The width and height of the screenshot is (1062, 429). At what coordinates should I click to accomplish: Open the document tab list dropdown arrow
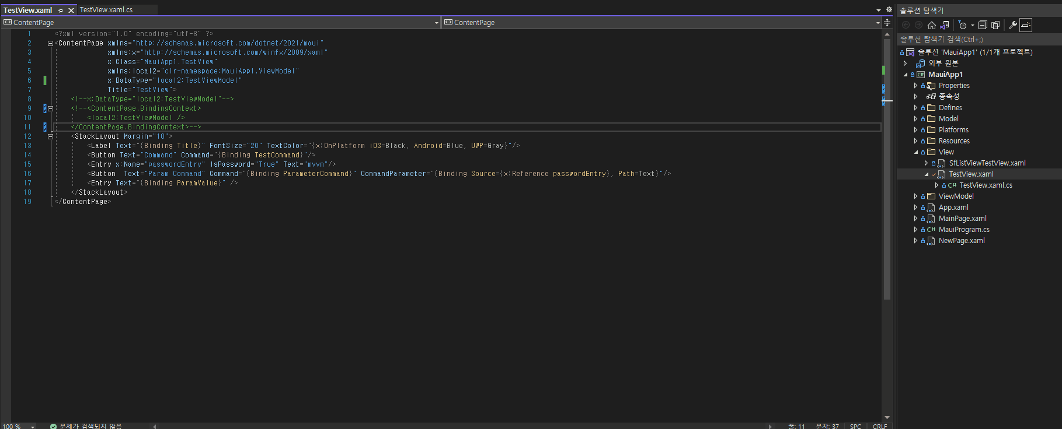878,10
